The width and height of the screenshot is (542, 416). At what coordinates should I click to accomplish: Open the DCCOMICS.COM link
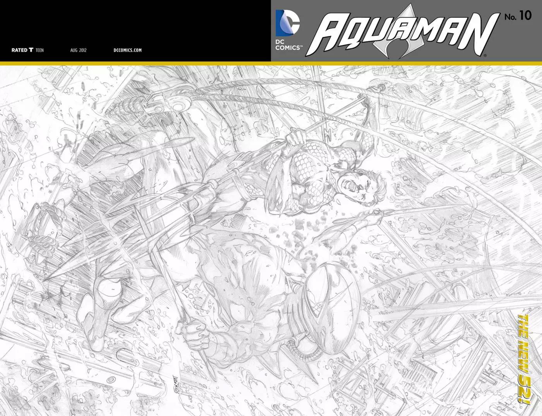(x=127, y=50)
